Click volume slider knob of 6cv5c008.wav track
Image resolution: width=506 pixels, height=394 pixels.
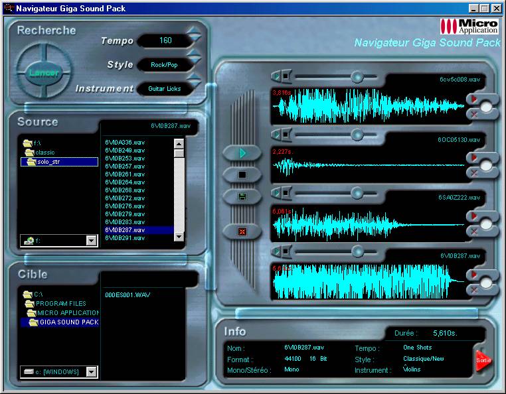point(357,77)
